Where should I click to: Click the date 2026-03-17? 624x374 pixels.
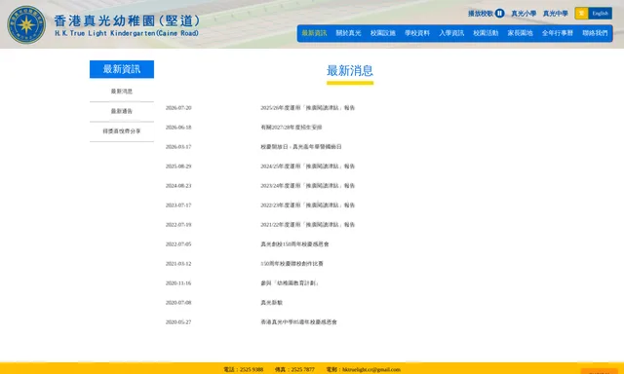178,147
